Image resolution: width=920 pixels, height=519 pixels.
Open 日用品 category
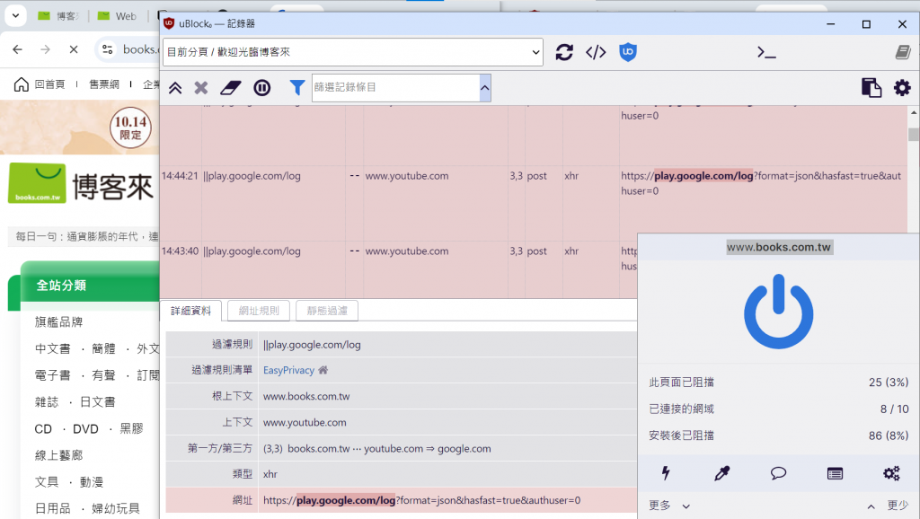[x=52, y=508]
